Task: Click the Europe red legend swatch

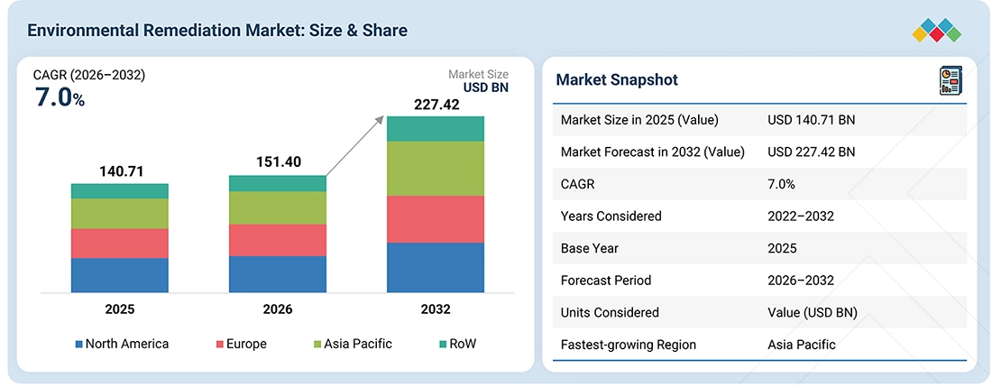Action: [220, 345]
